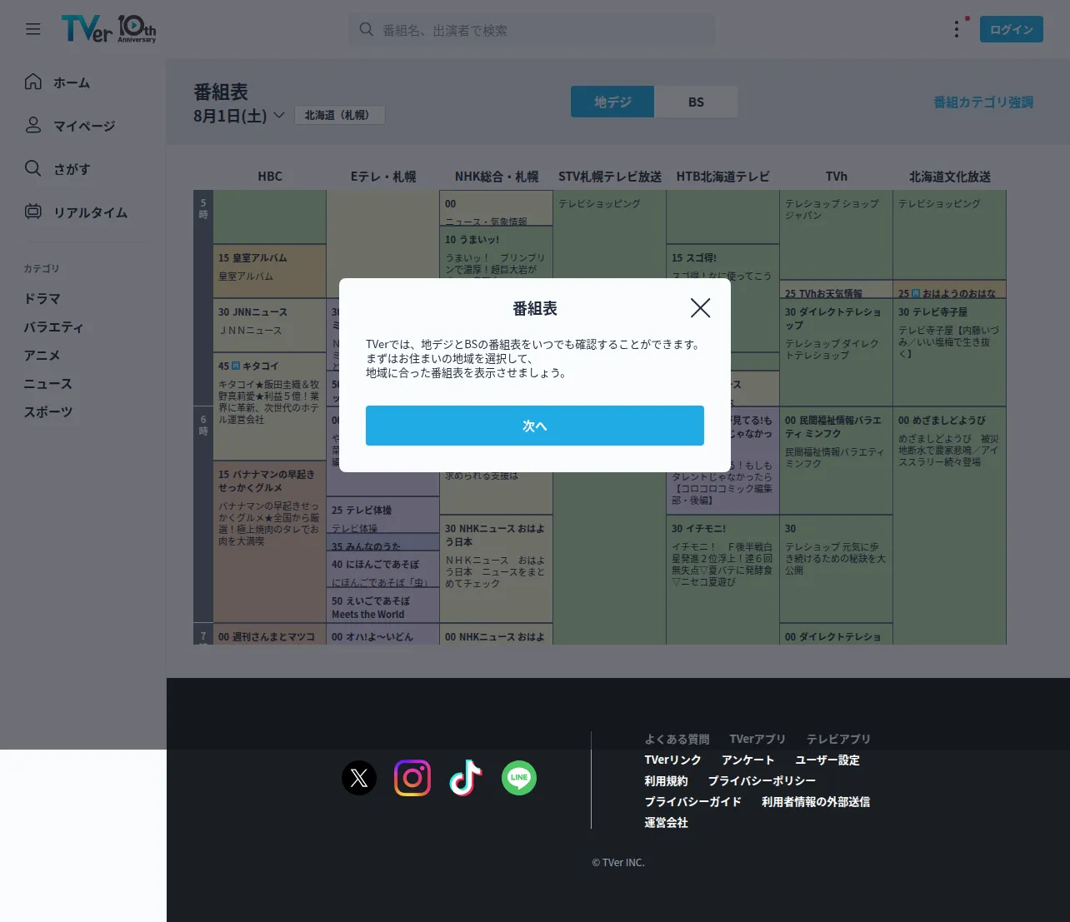
Task: Click the HBC channel header
Action: tap(270, 177)
